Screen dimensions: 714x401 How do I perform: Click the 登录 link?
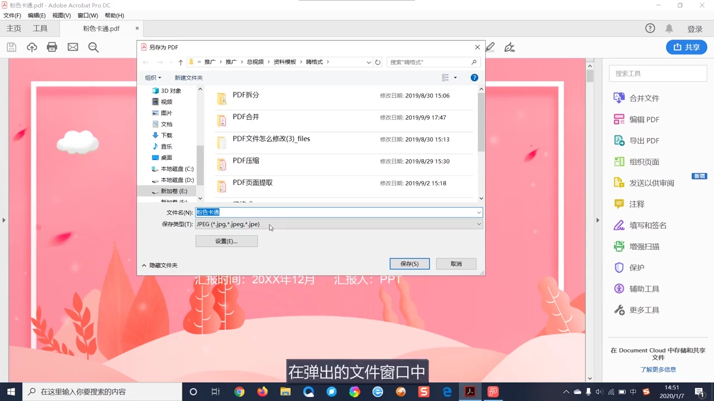695,29
